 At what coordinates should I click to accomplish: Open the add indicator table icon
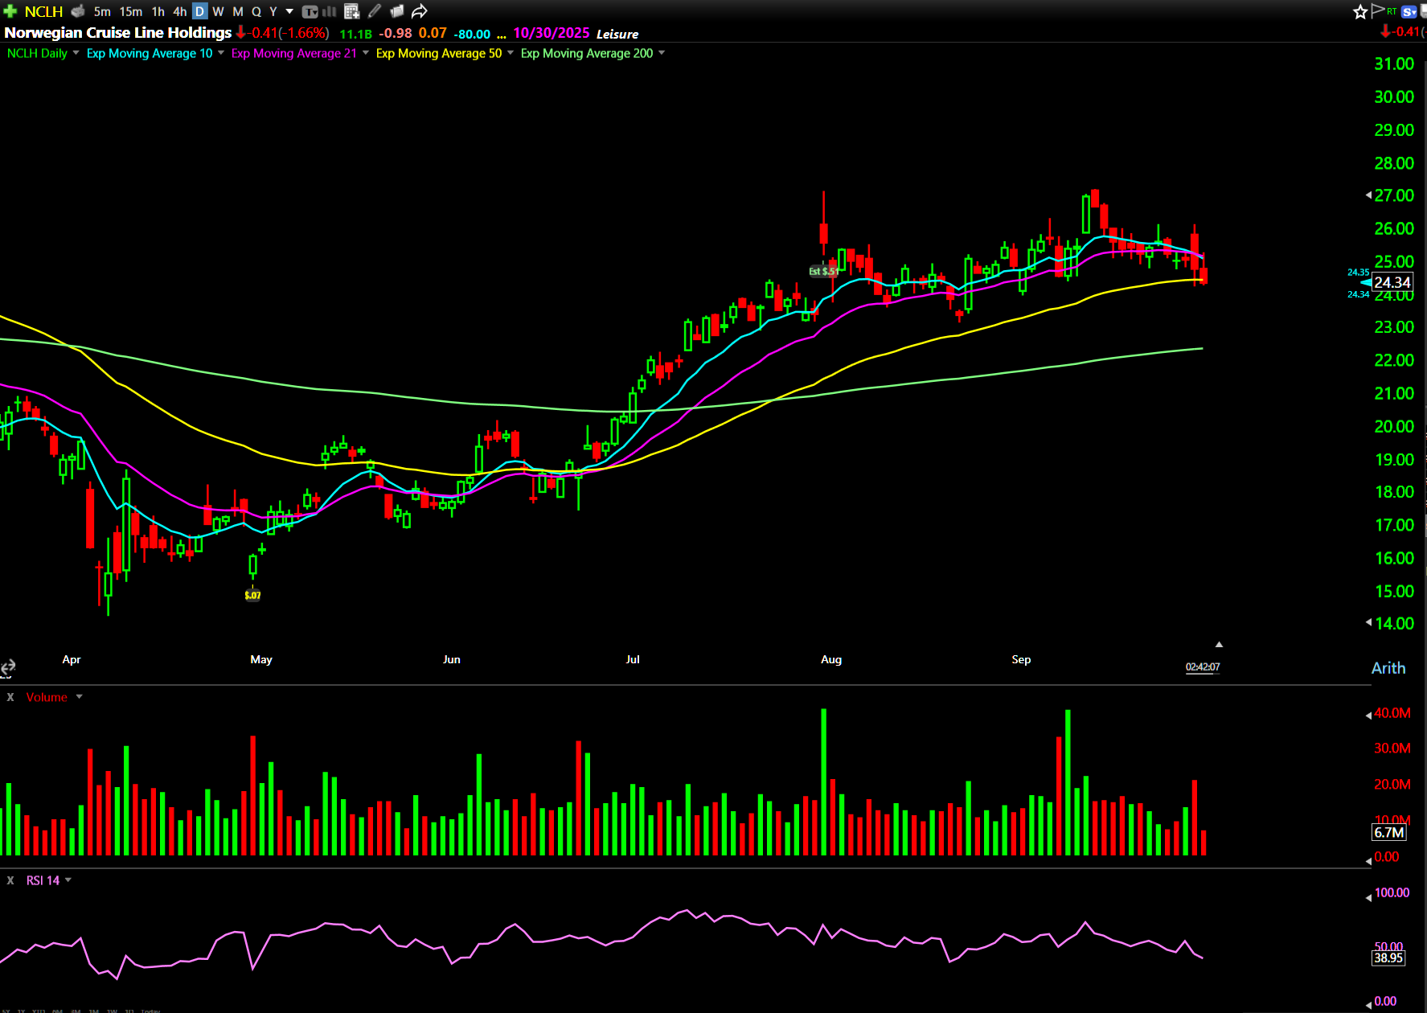(x=351, y=11)
